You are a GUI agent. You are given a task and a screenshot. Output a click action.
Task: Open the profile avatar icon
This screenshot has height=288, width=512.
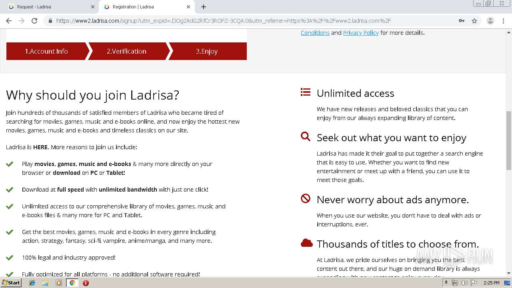tap(490, 21)
